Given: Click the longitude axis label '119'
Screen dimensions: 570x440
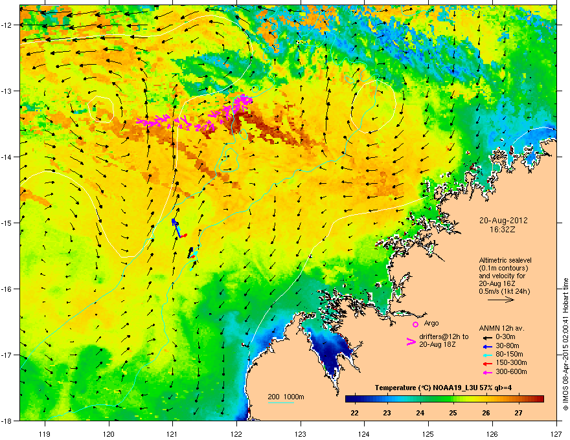Looking at the screenshot, I should 45,434.
